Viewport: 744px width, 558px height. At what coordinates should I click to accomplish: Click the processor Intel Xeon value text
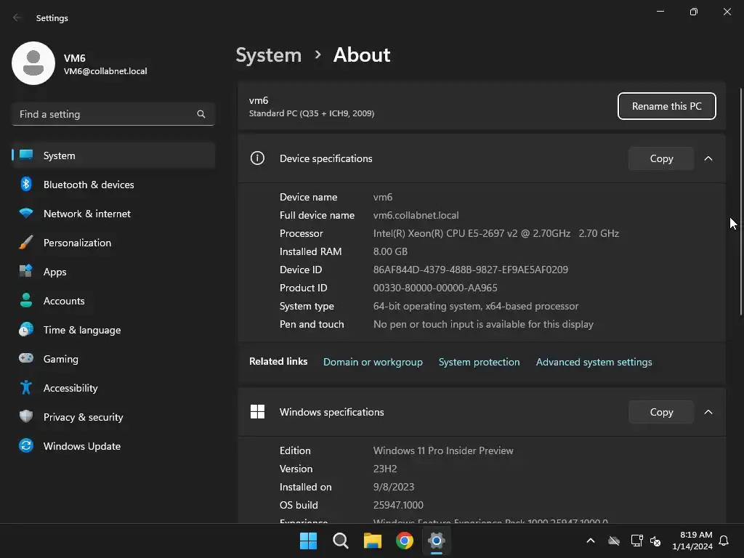[496, 233]
